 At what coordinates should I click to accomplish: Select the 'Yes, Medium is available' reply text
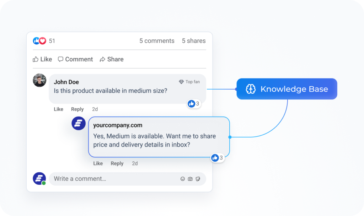155,140
